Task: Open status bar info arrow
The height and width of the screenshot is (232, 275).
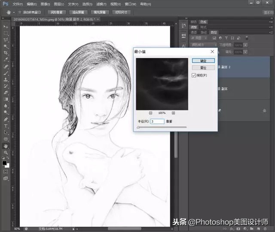Action: [73, 229]
